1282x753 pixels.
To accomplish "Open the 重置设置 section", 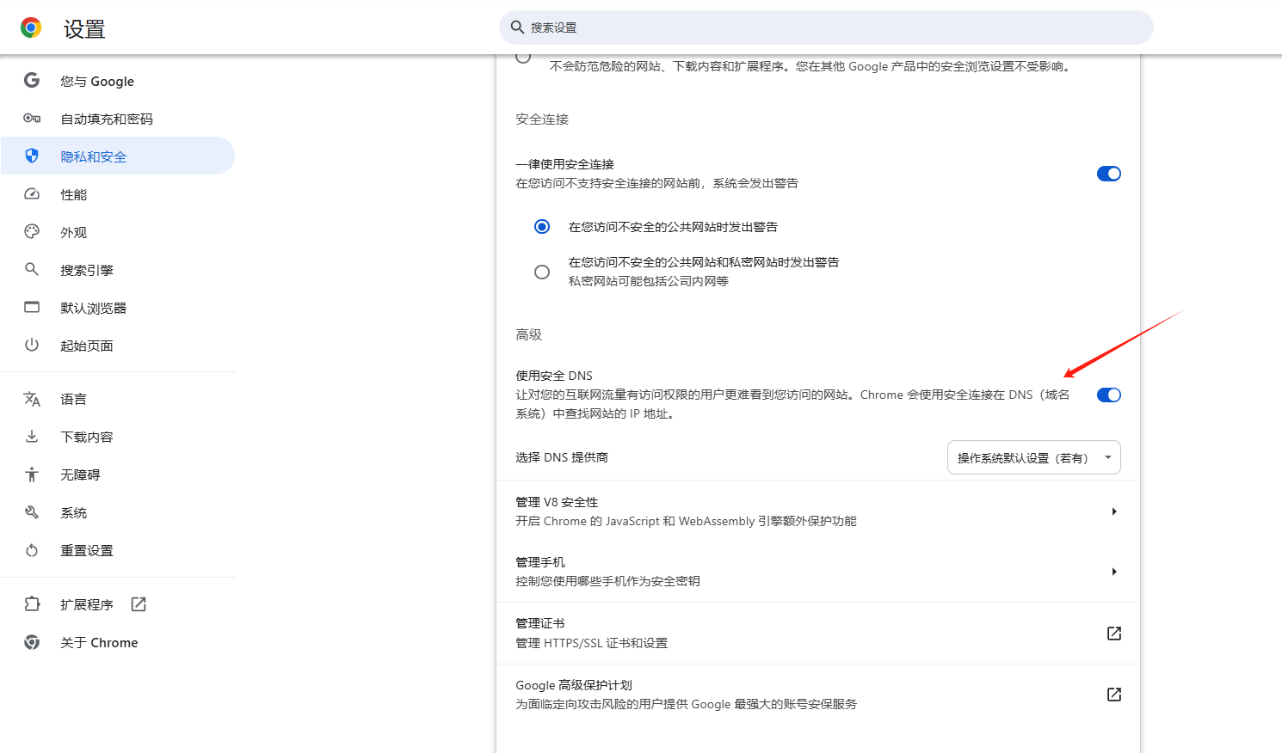I will click(x=118, y=550).
